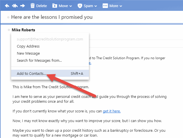Click the Delete label in the toolbar

coord(41,6)
